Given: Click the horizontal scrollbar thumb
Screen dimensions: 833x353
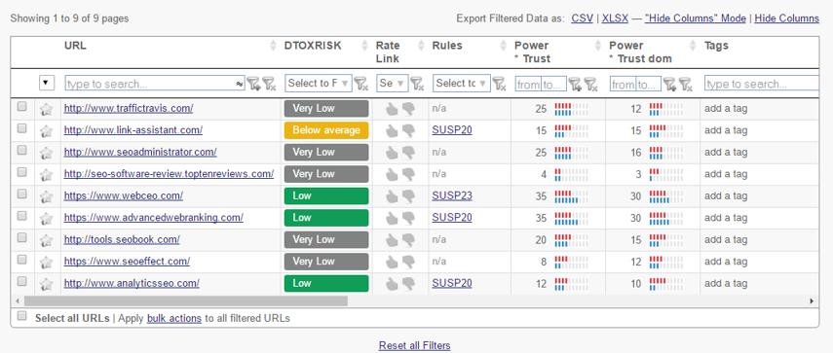Looking at the screenshot, I should point(185,301).
